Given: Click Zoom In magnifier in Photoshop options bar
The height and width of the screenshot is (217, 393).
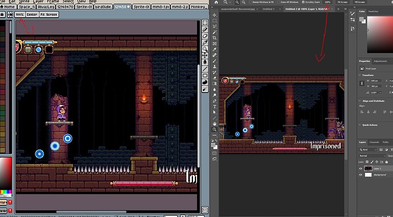Looking at the screenshot, I should pos(237,2).
